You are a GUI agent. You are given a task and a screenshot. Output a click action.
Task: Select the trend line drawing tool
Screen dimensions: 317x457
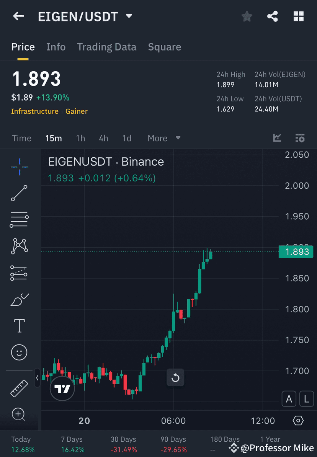pyautogui.click(x=19, y=193)
